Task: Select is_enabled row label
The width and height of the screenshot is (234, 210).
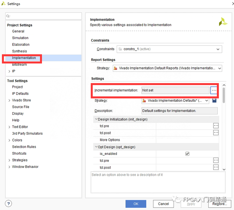Action: click(108, 154)
